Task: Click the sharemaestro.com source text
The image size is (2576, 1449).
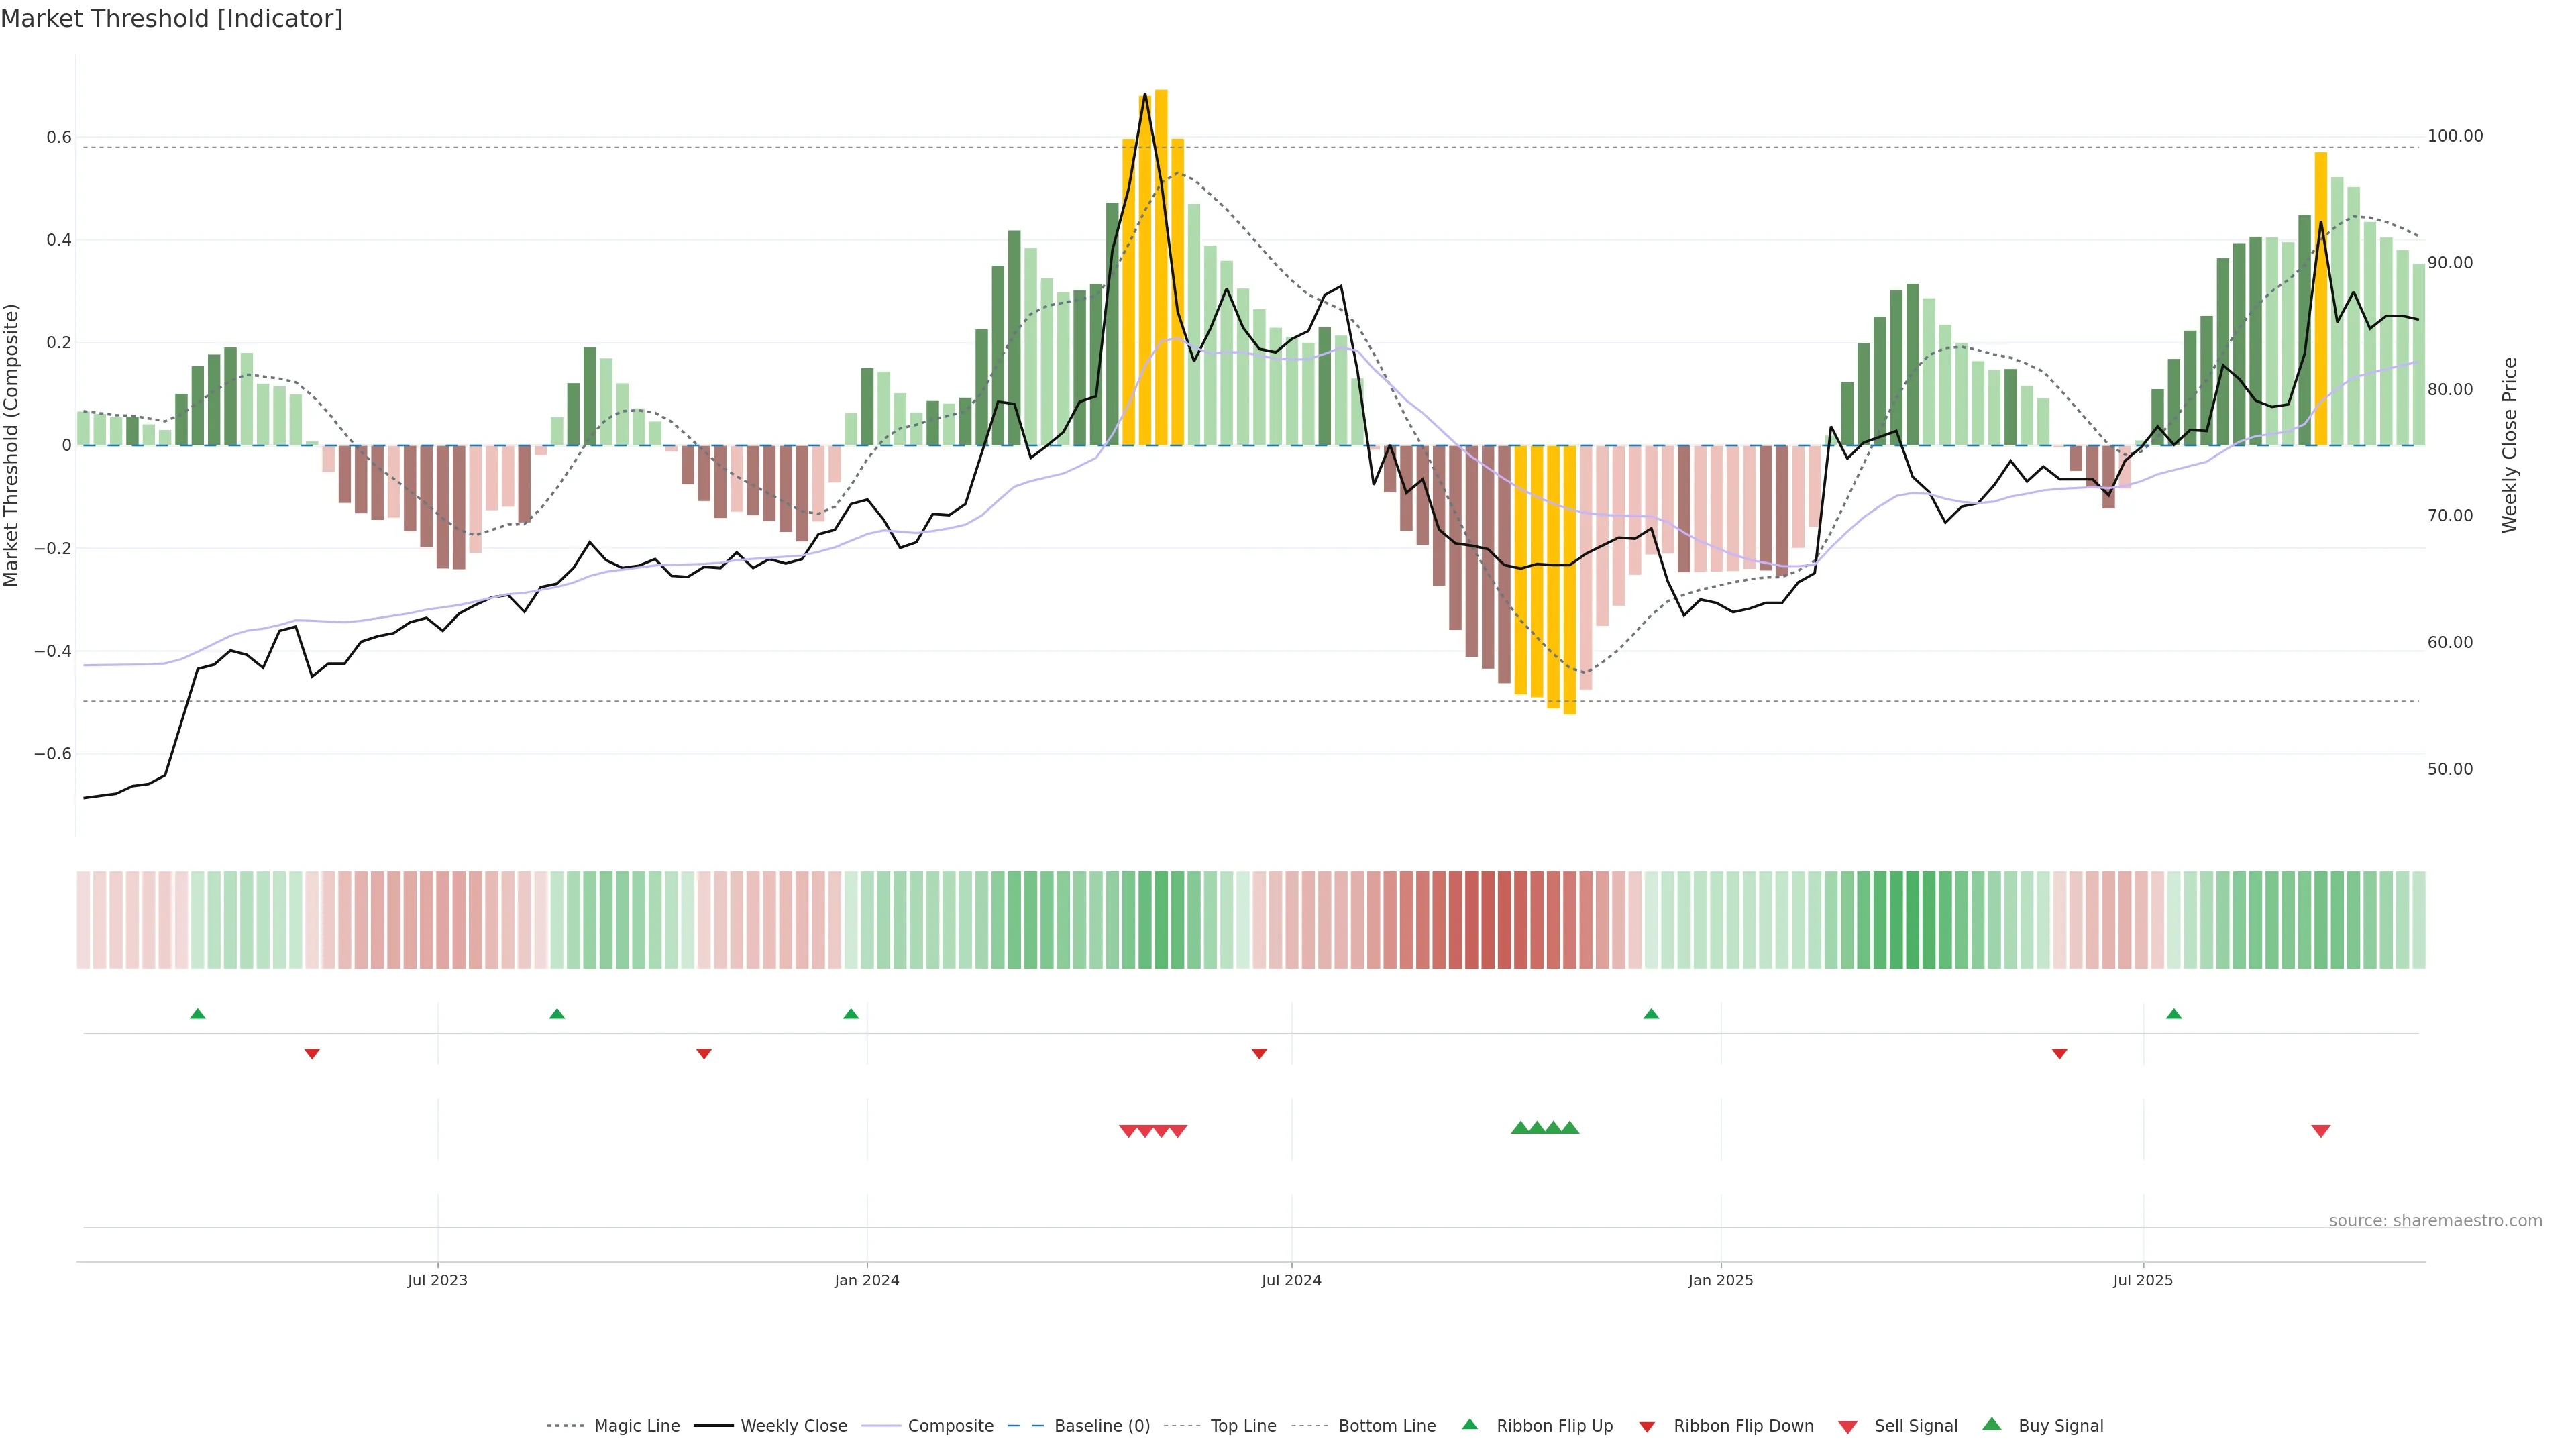Action: click(2435, 1221)
